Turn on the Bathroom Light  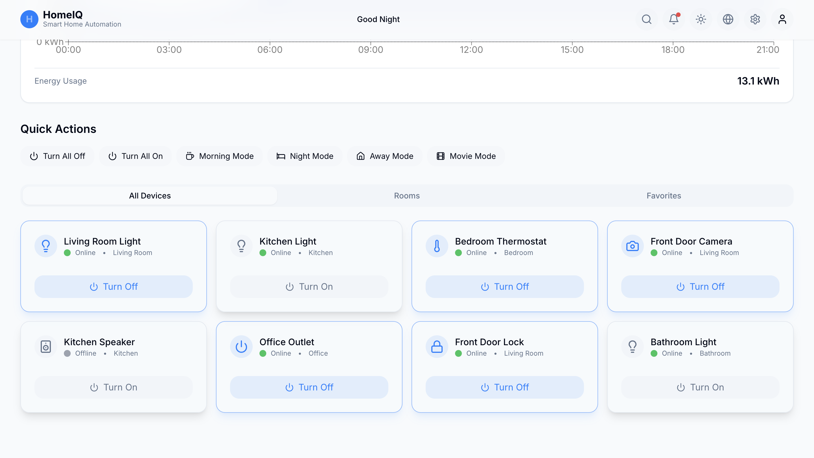(x=700, y=387)
